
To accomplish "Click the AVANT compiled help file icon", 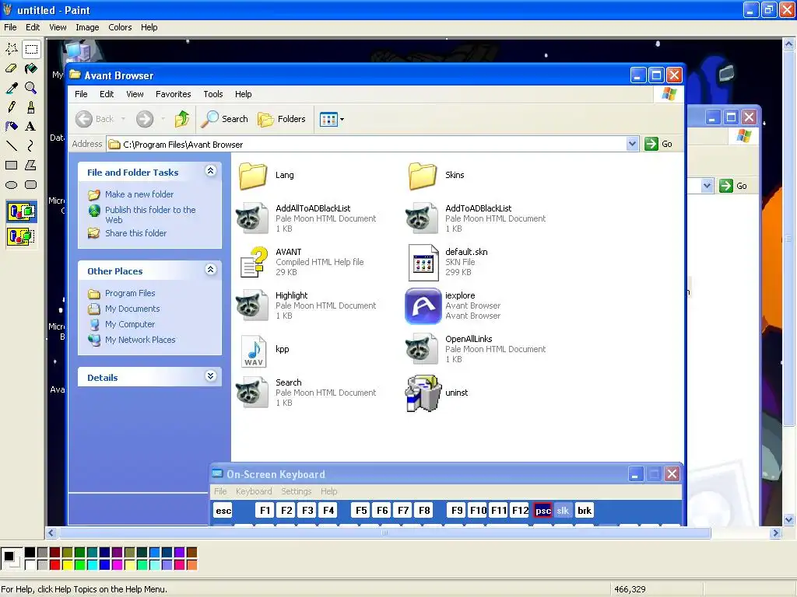I will click(254, 262).
